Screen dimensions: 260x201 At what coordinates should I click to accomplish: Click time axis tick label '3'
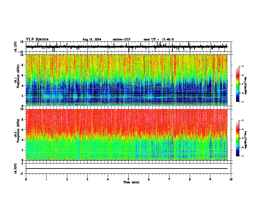(x=87, y=179)
